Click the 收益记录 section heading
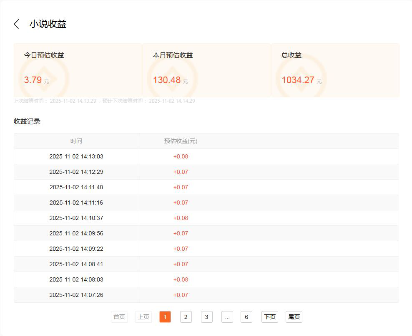This screenshot has height=336, width=412. (27, 121)
